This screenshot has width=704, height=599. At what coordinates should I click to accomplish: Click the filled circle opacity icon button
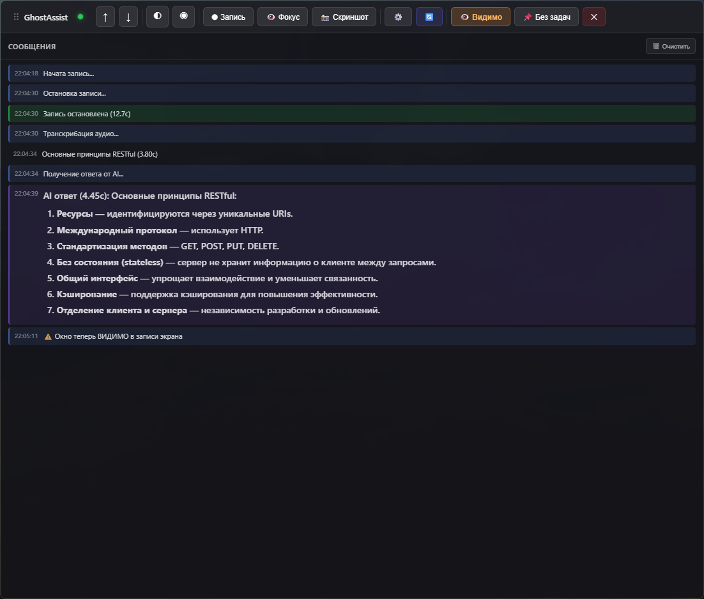183,17
